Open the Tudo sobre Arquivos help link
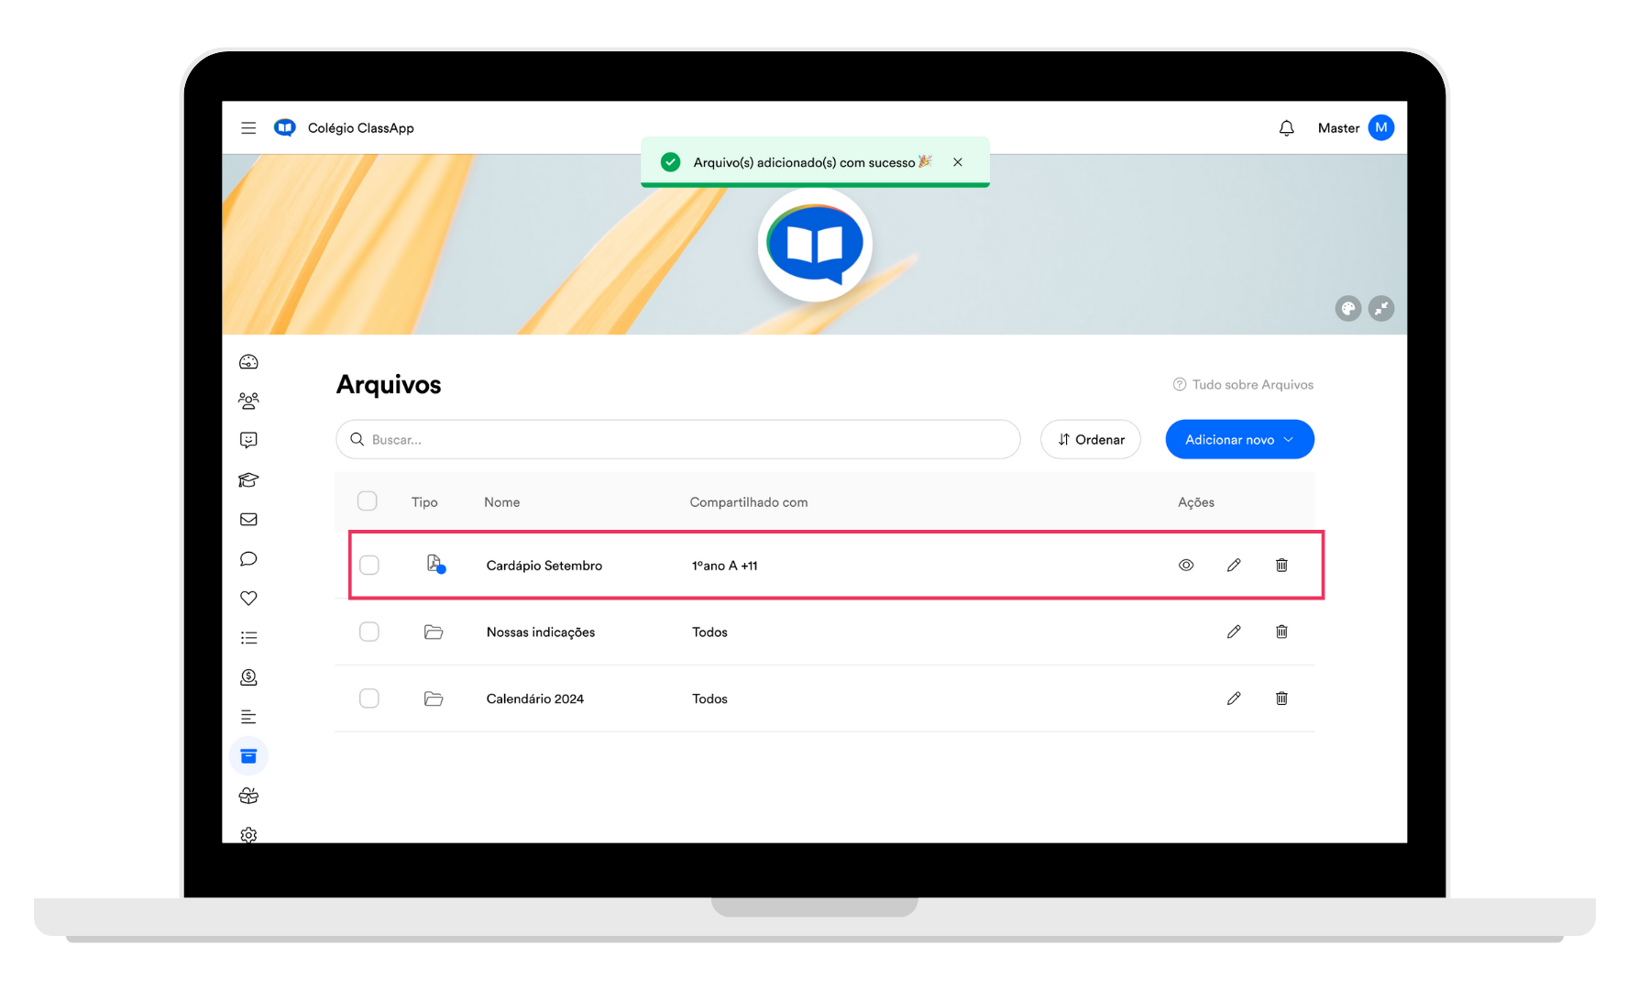The image size is (1638, 990). [x=1243, y=385]
